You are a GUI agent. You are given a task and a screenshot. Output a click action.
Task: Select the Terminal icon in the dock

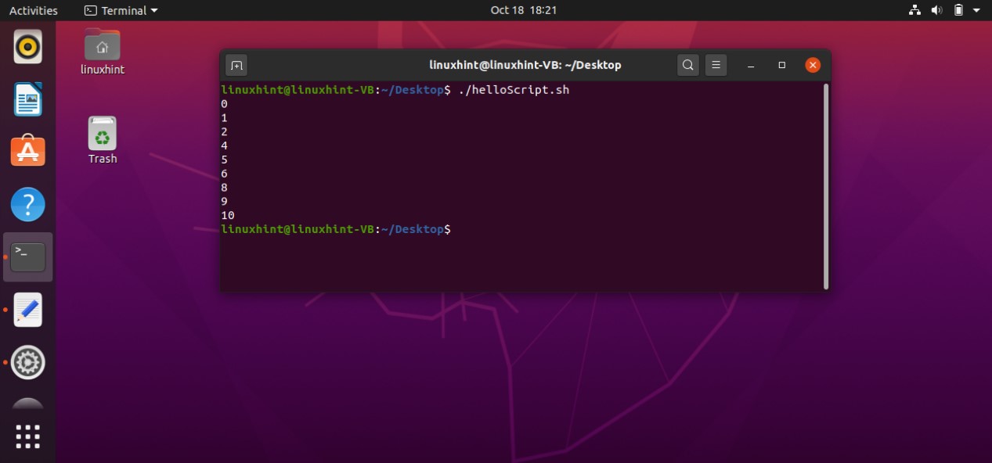28,257
